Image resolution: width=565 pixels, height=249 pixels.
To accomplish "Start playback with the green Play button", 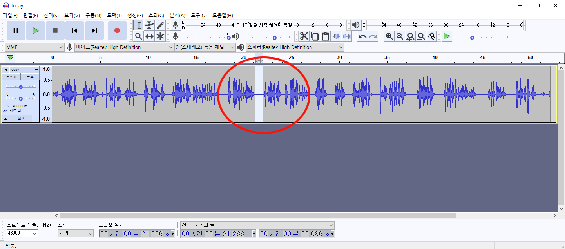I will (36, 31).
